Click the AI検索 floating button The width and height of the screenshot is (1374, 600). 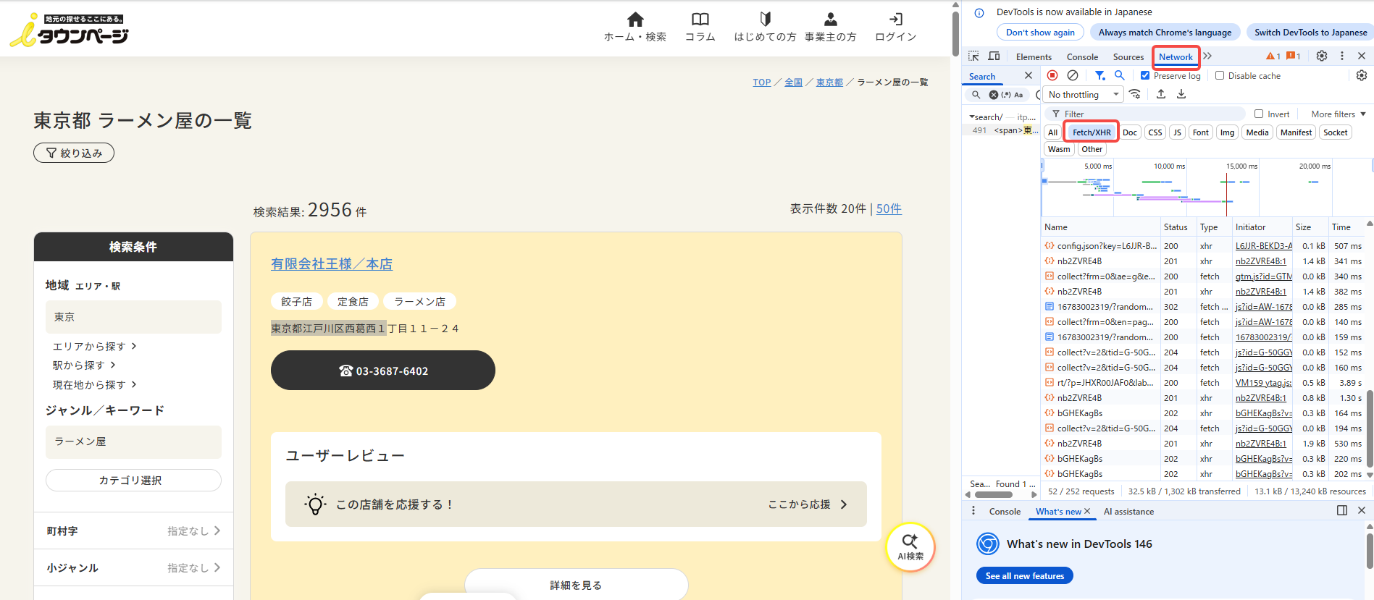pyautogui.click(x=910, y=546)
